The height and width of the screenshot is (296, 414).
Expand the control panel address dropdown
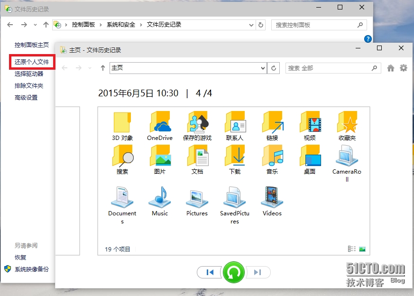point(251,25)
